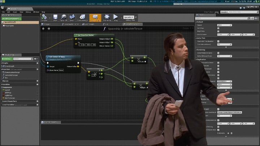Image resolution: width=260 pixels, height=146 pixels.
Task: Add a new graph via Graphs plus icon
Action: (x=37, y=63)
